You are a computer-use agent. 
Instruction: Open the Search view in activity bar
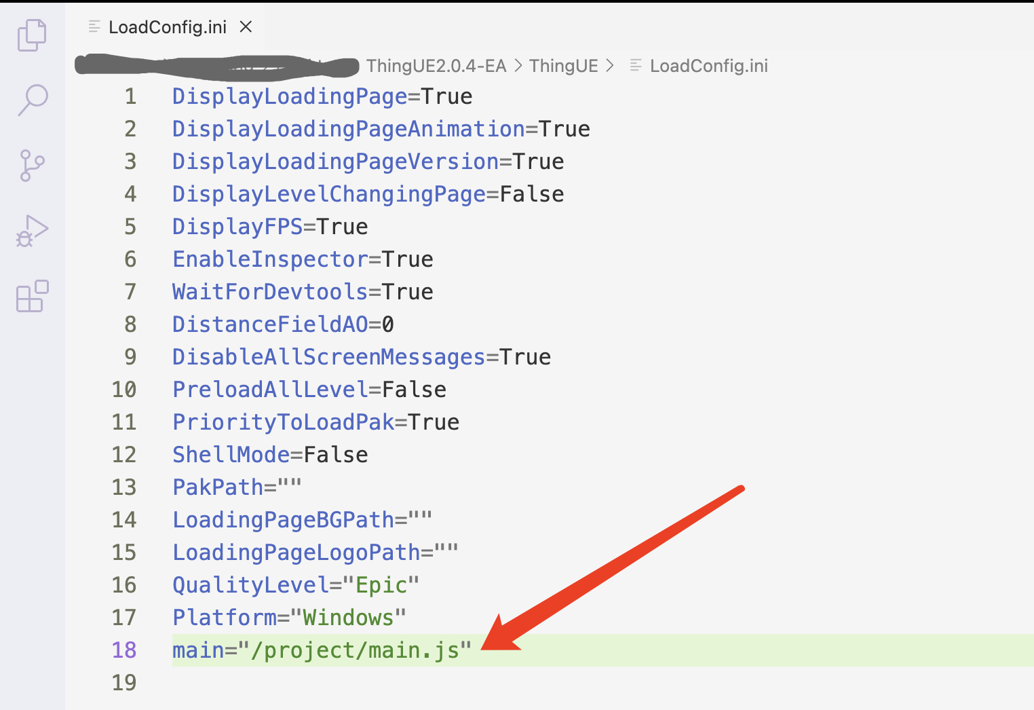coord(32,100)
